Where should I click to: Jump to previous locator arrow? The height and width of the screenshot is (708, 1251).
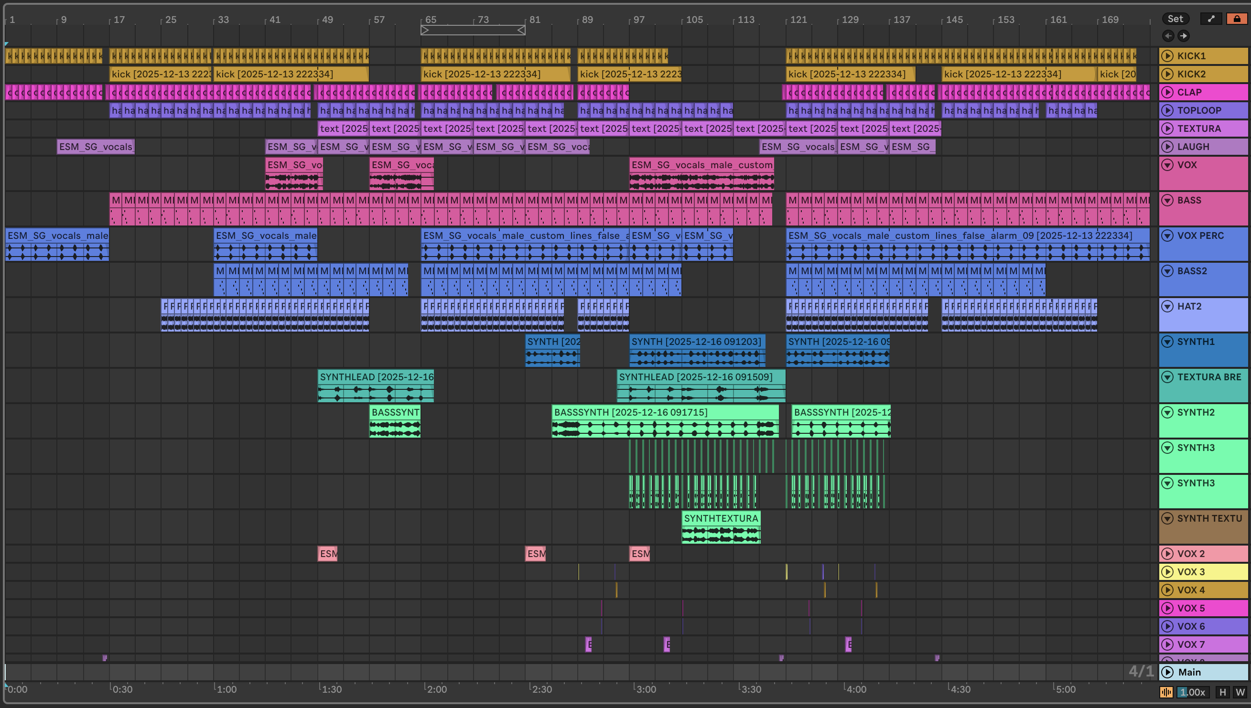click(1168, 36)
